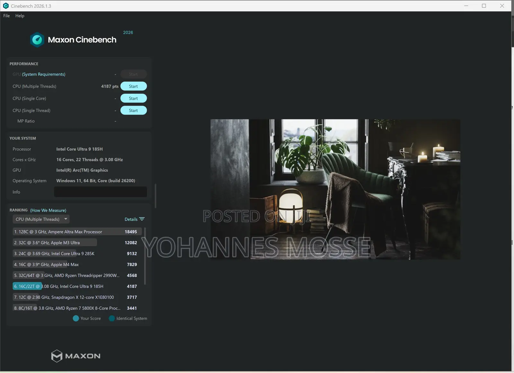This screenshot has width=514, height=373.
Task: Click the Intel Core Ultra 9 185H processor value
Action: coord(80,149)
